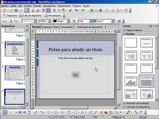Open Help with the question mark icon

(x=126, y=10)
